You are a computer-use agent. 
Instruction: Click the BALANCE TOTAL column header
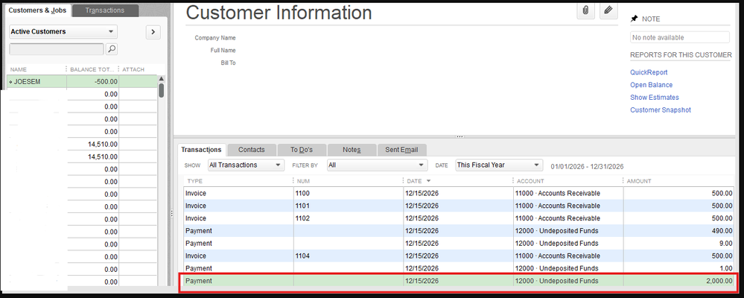click(x=92, y=69)
